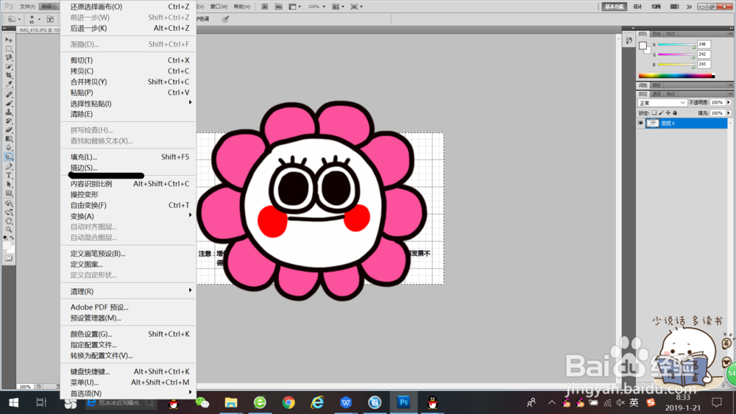Select the 基本功能 workspace button
Screen dimensions: 736x414
pyautogui.click(x=615, y=7)
